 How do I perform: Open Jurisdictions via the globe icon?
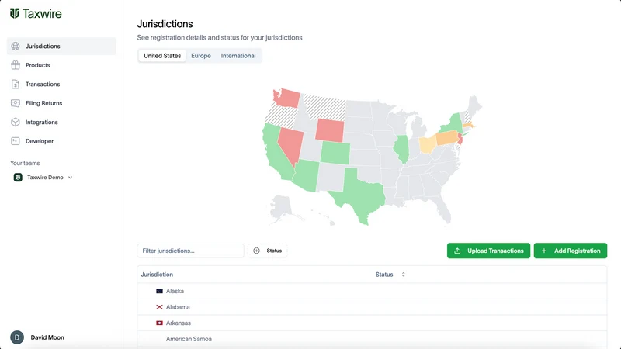16,47
